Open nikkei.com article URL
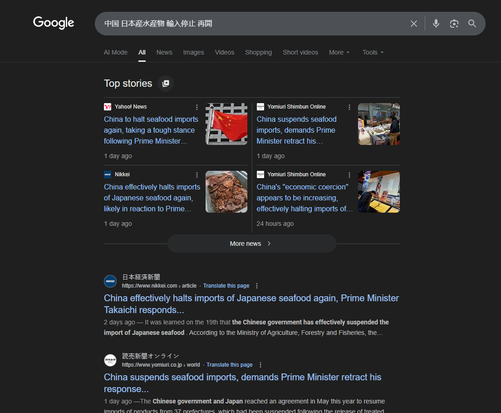The height and width of the screenshot is (413, 501). pos(159,286)
